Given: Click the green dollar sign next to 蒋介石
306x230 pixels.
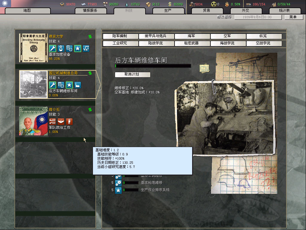Looking at the screenshot, I should tap(90, 110).
